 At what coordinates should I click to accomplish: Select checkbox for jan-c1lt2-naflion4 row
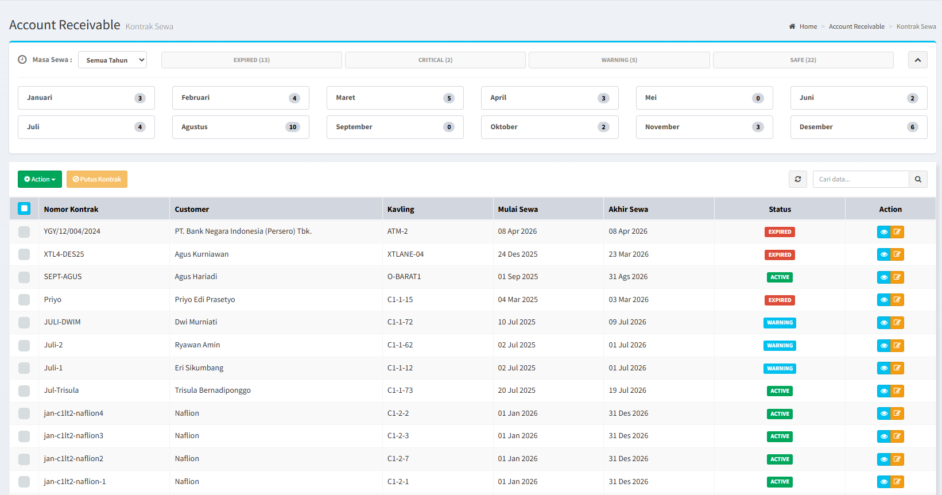click(x=24, y=413)
